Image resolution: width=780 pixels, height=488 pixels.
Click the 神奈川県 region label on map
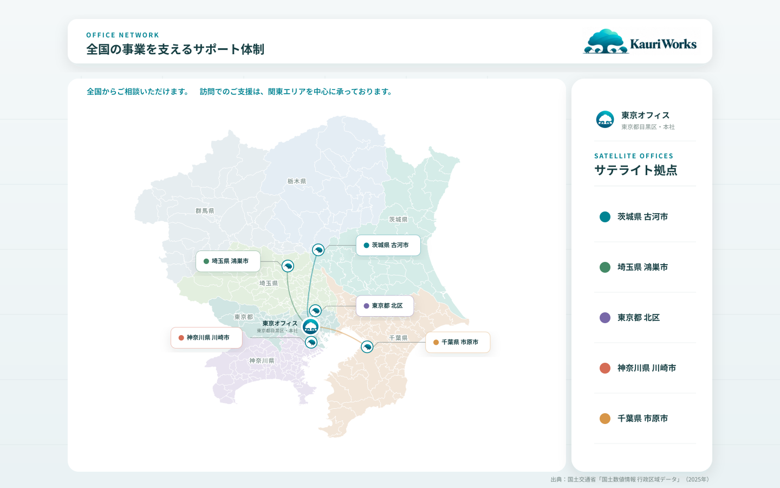(262, 361)
